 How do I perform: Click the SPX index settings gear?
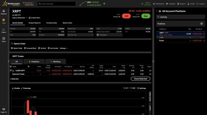[x=104, y=4]
